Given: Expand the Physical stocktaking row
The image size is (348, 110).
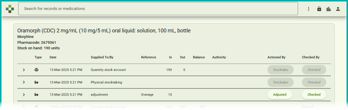Looking at the screenshot, I should point(24,82).
